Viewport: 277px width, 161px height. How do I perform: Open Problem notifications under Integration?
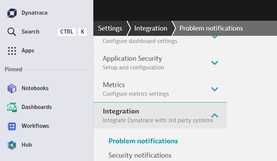coord(143,141)
